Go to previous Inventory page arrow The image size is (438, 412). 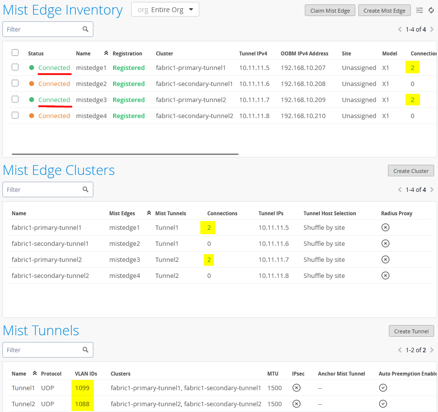[400, 29]
